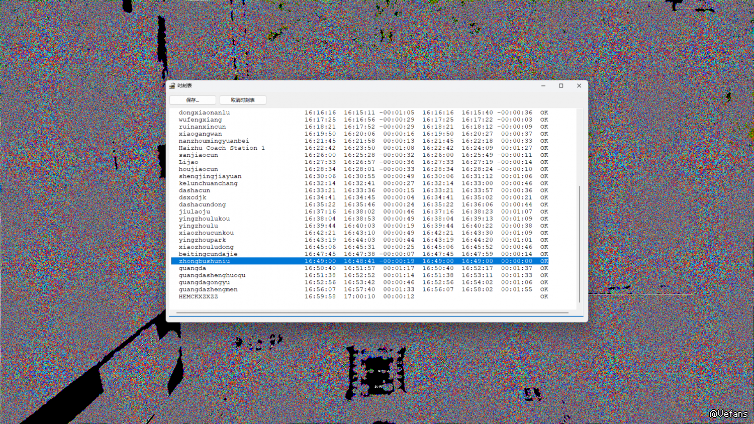Select the Haizhu Coach Station 1 row

359,148
